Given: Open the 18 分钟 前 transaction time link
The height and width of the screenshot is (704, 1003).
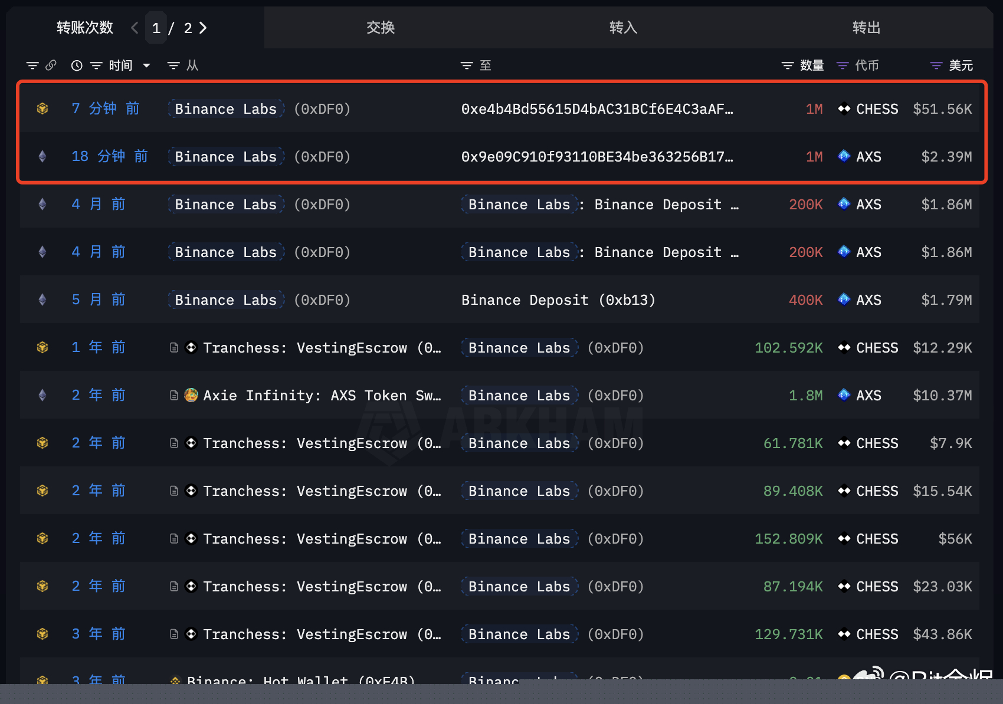Looking at the screenshot, I should (110, 156).
